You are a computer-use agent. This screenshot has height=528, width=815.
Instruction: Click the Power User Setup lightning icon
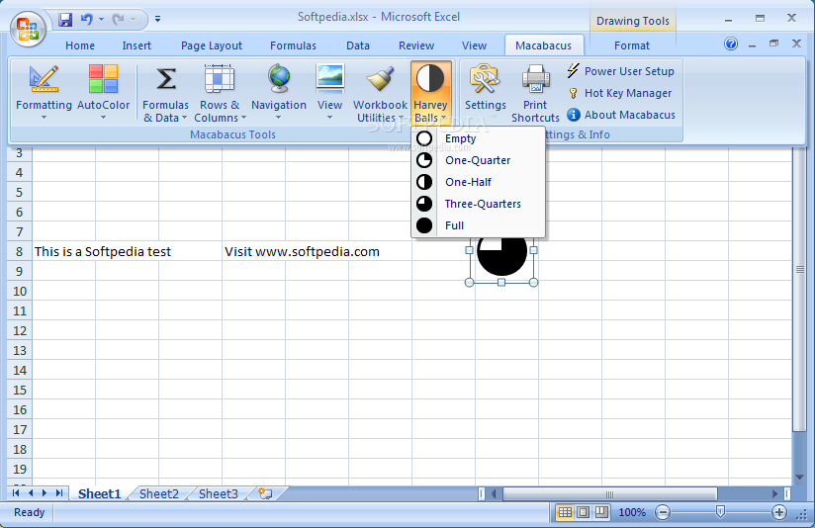tap(573, 70)
